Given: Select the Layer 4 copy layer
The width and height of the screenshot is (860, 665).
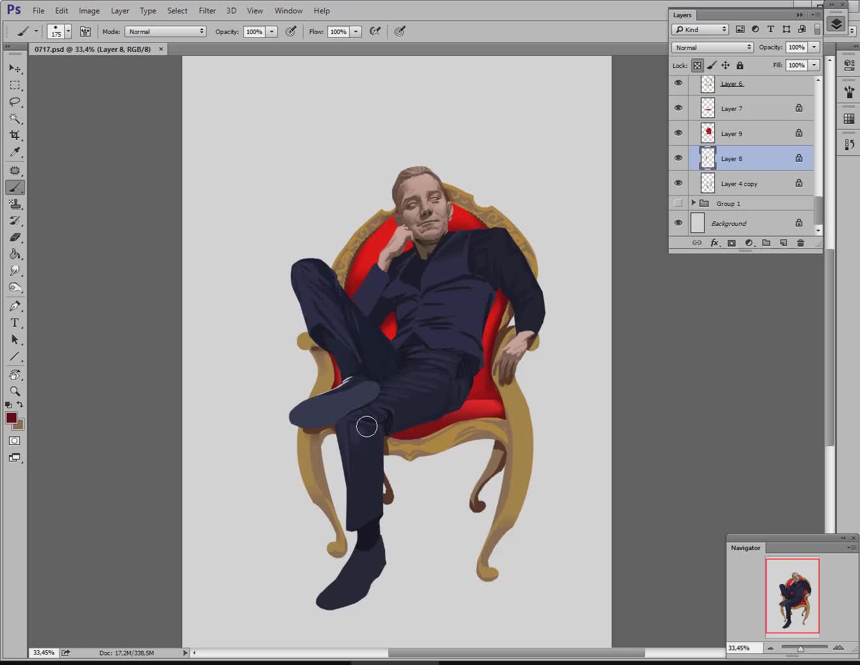Looking at the screenshot, I should 752,183.
